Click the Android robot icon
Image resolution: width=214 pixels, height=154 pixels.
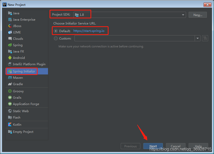click(10, 58)
